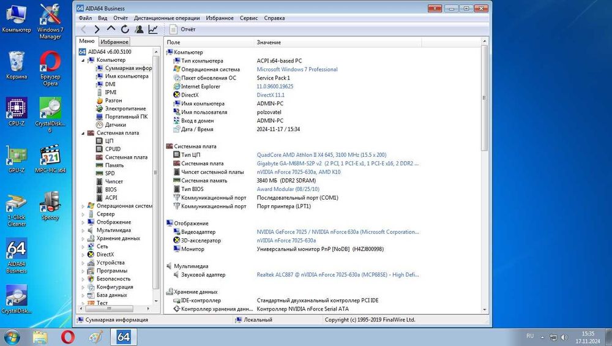Open the Вид menu
612x346 pixels.
coord(103,18)
